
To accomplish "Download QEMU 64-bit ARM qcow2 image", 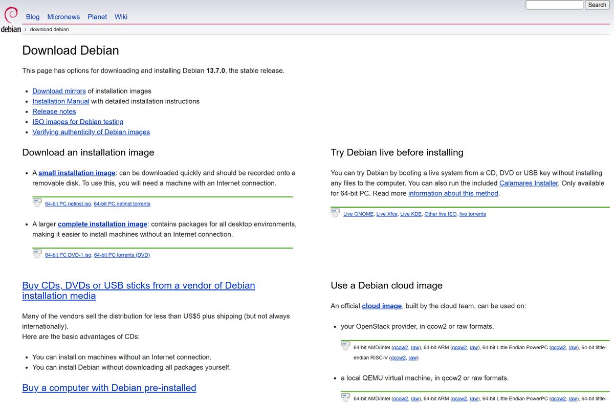I will click(x=459, y=398).
